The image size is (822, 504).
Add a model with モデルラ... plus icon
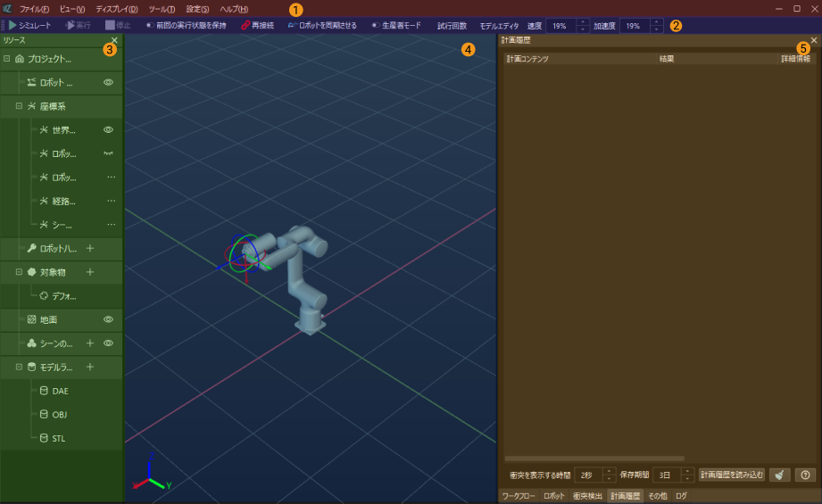90,367
